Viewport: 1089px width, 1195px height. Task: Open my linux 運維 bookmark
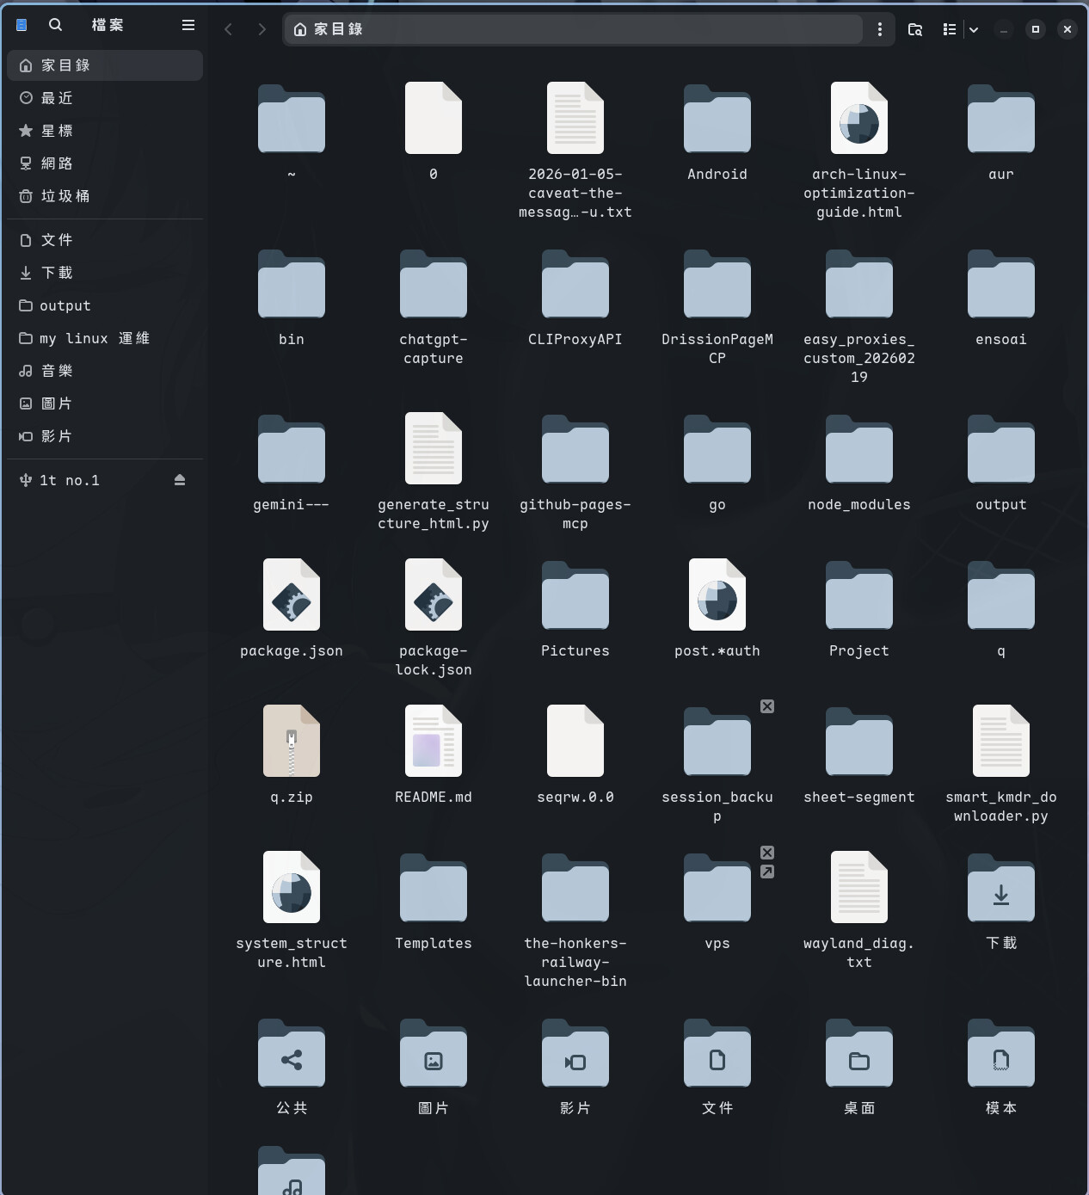point(105,338)
